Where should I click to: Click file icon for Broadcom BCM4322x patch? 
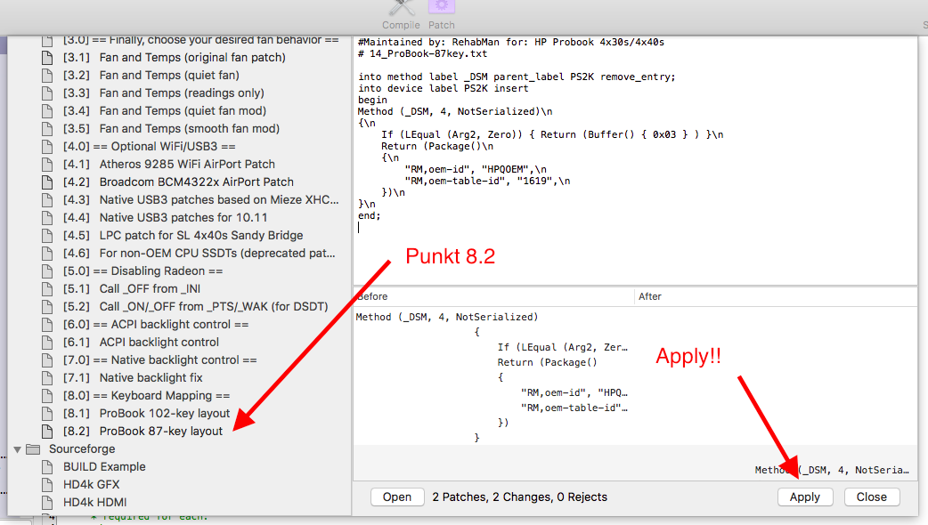coord(47,182)
